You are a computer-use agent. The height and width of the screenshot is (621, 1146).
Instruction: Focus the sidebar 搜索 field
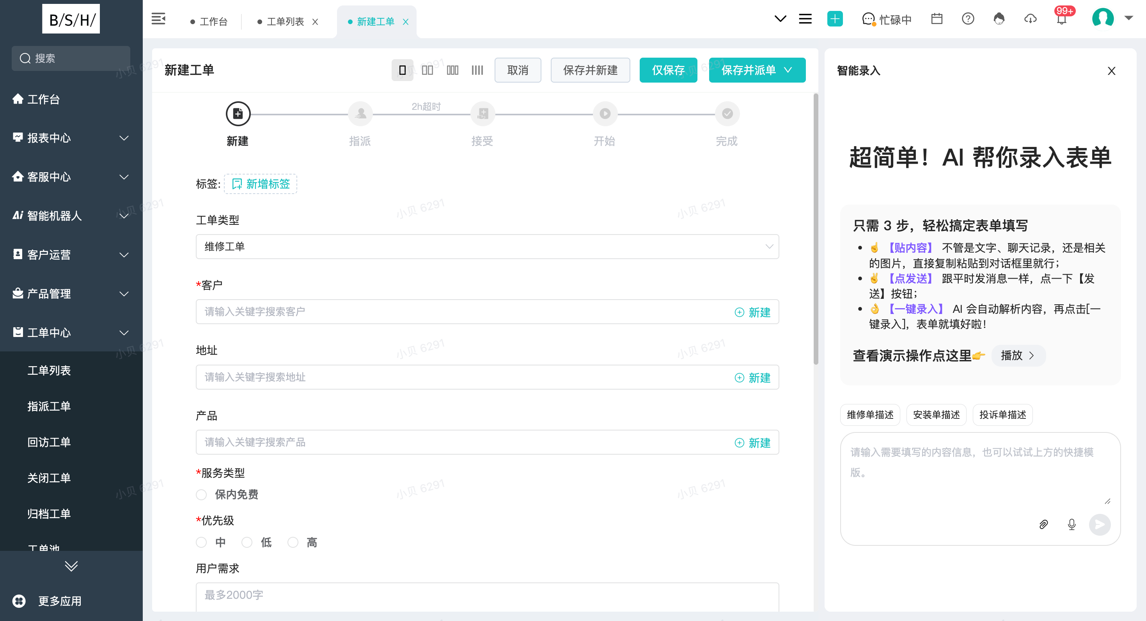tap(71, 58)
